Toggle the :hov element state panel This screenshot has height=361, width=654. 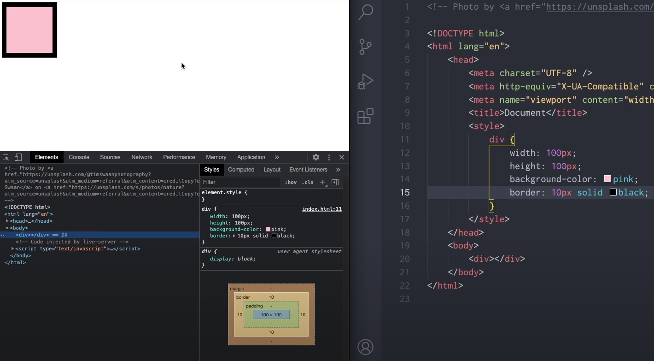tap(291, 182)
